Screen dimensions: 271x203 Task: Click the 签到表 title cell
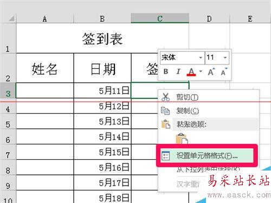click(x=102, y=38)
